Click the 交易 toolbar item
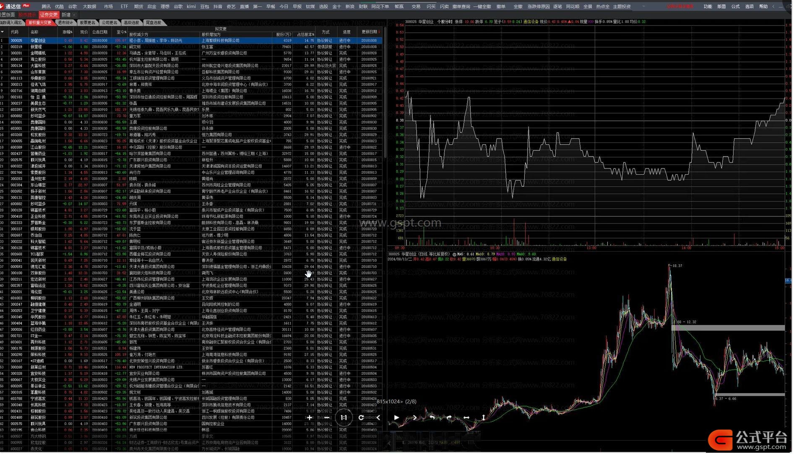The image size is (794, 454). coord(416,7)
